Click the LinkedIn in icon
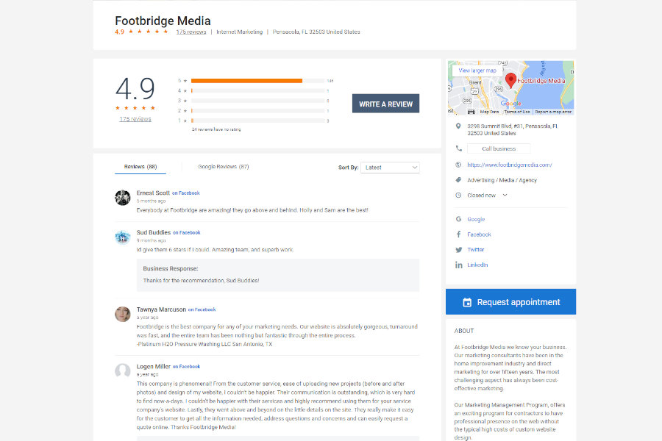 click(458, 265)
